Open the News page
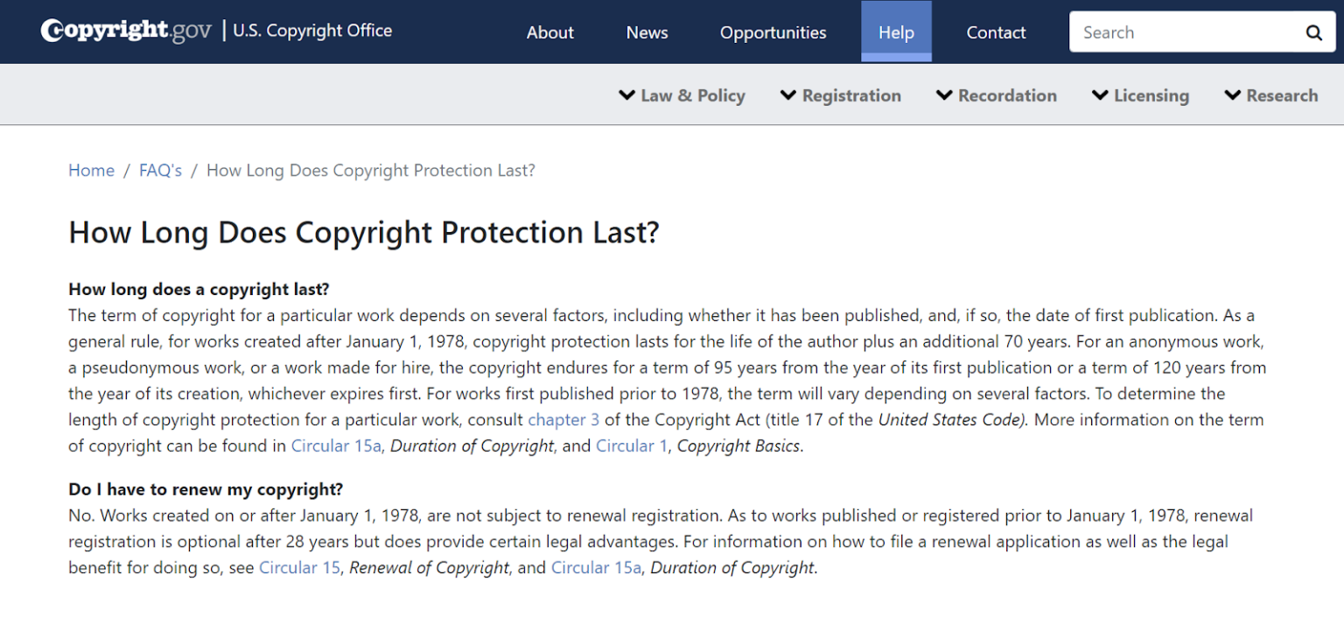 [647, 32]
